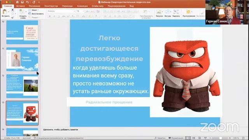Switch to the Слайд-шоу tab
The image size is (249, 140).
[98, 6]
